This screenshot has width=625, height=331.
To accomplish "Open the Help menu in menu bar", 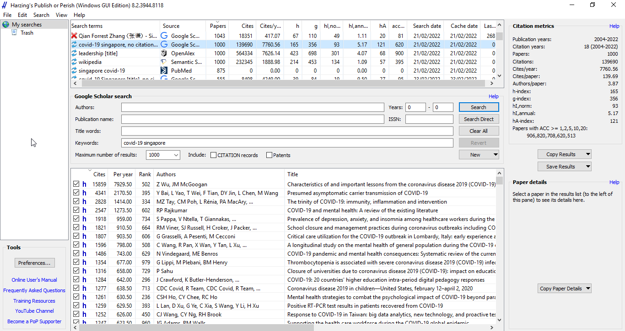I will [x=79, y=15].
